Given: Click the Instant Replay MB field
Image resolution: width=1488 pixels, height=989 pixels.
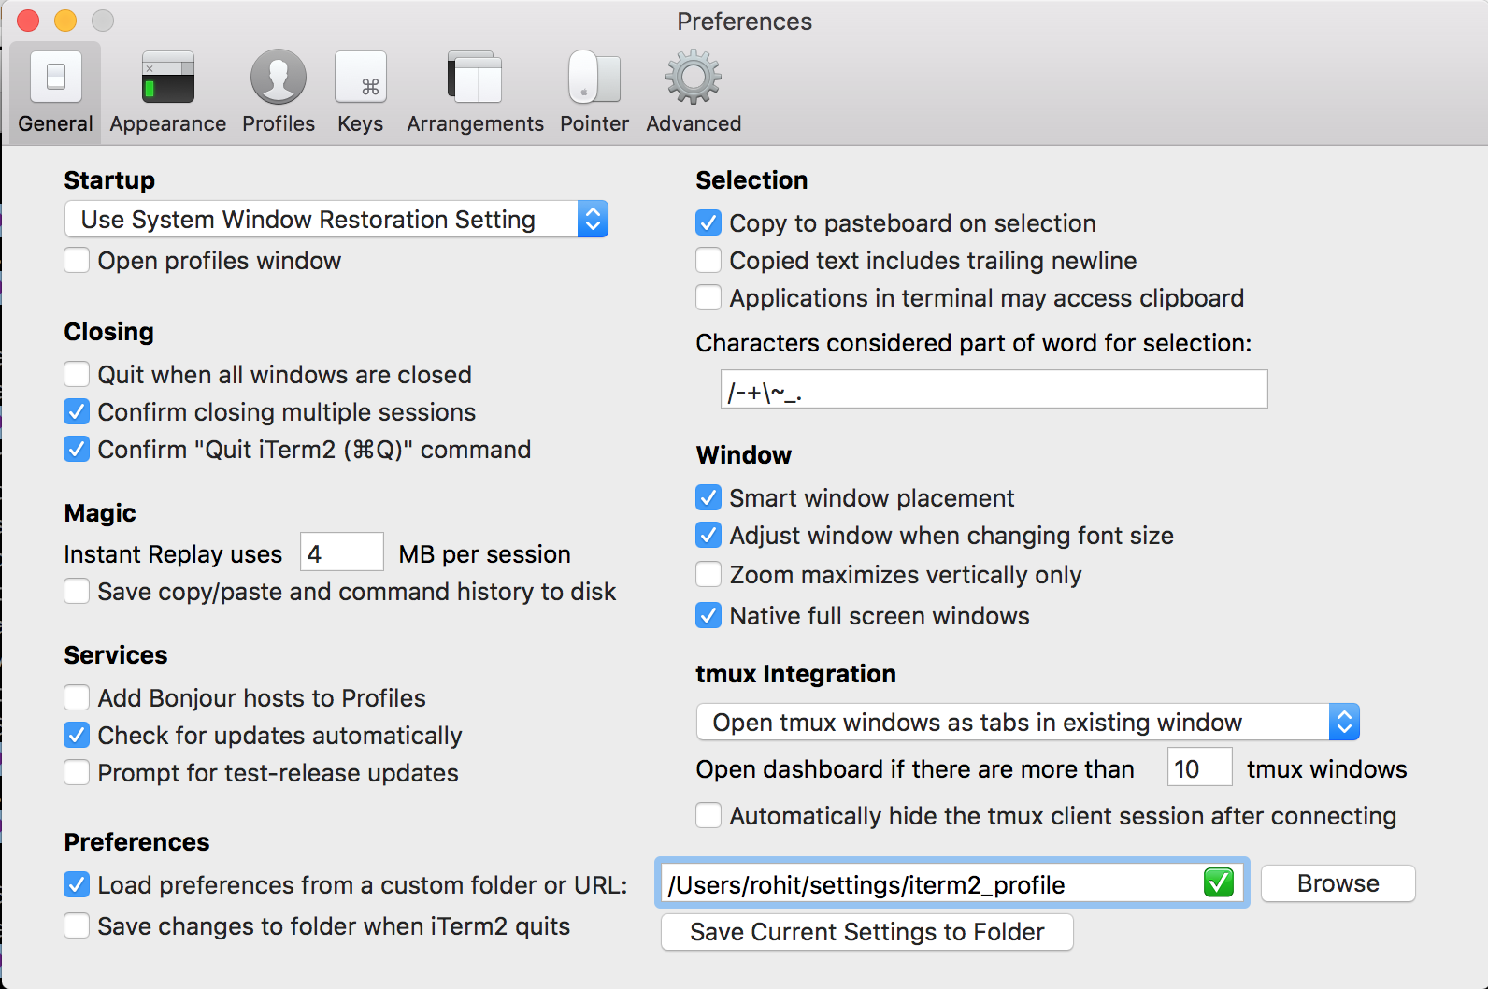Looking at the screenshot, I should [341, 552].
